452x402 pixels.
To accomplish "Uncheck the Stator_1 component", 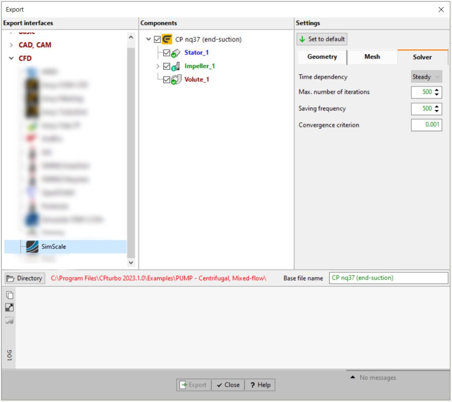I will click(x=166, y=52).
